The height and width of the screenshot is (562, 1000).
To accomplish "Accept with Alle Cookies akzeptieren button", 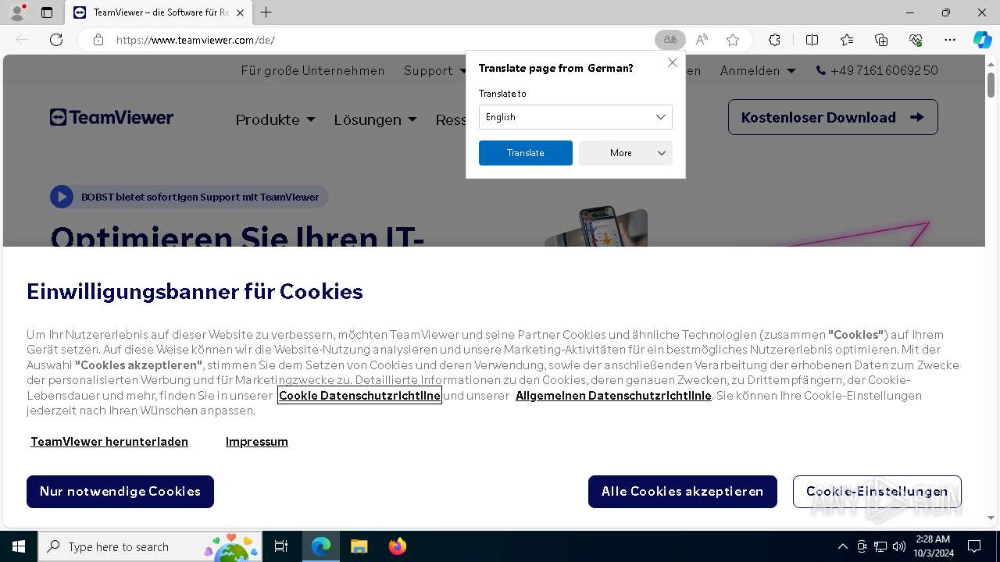I will [x=683, y=492].
